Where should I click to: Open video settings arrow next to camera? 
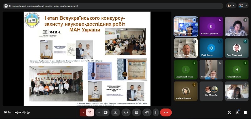coord(99,112)
